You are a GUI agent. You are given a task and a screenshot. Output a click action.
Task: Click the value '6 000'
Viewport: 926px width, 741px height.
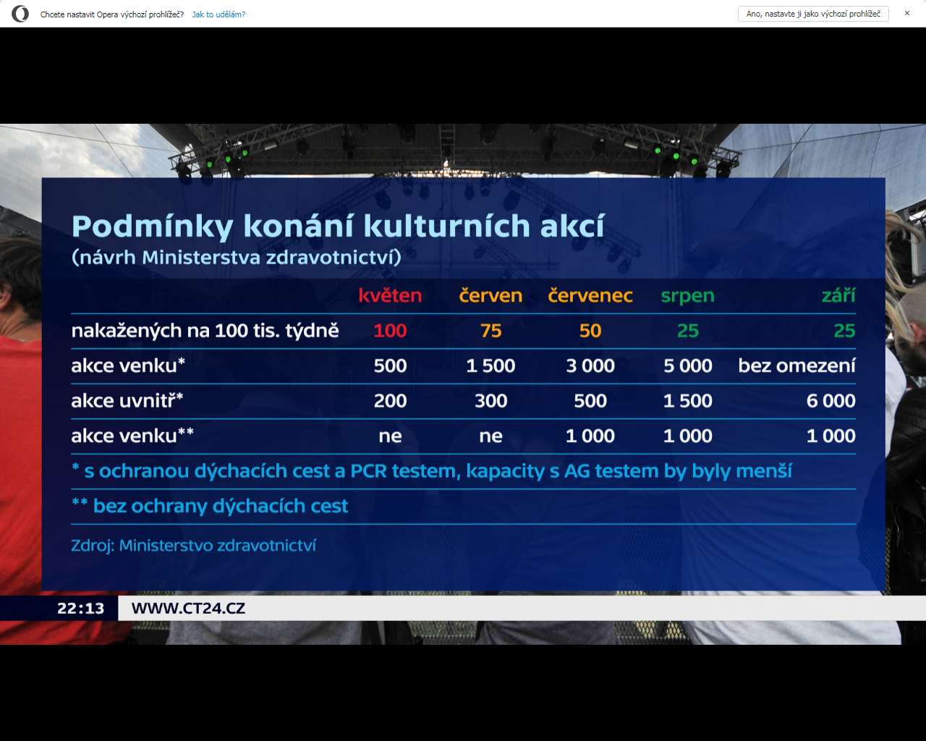point(831,401)
